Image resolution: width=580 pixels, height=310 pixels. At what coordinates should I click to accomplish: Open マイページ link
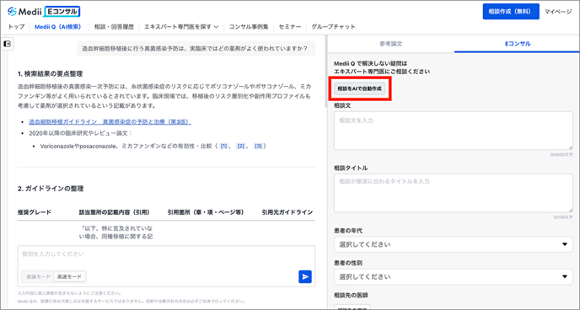coord(558,12)
